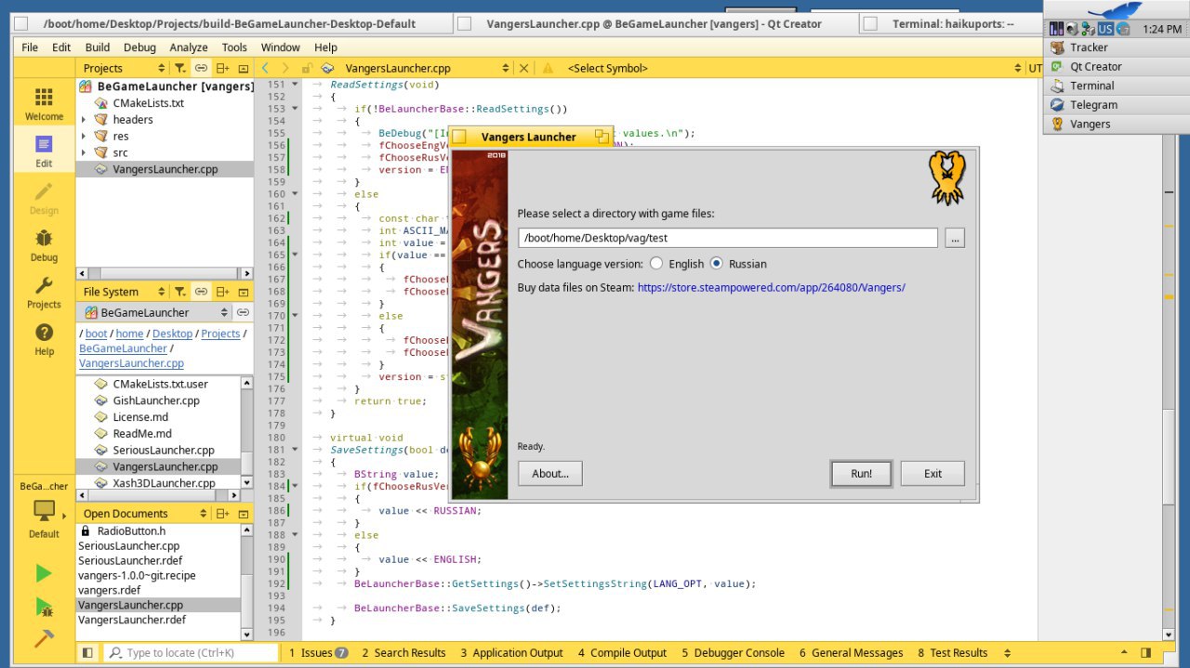Click browse '...' button next to directory
The height and width of the screenshot is (668, 1190).
955,238
